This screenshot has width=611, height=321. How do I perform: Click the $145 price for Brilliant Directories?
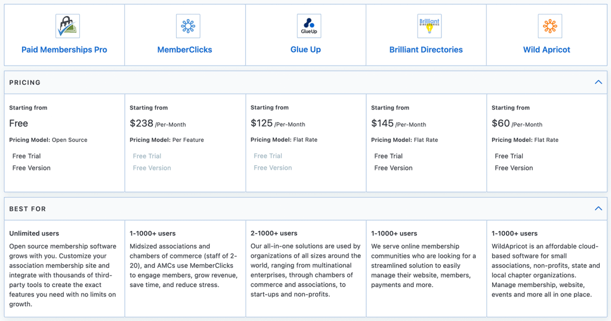tap(382, 124)
